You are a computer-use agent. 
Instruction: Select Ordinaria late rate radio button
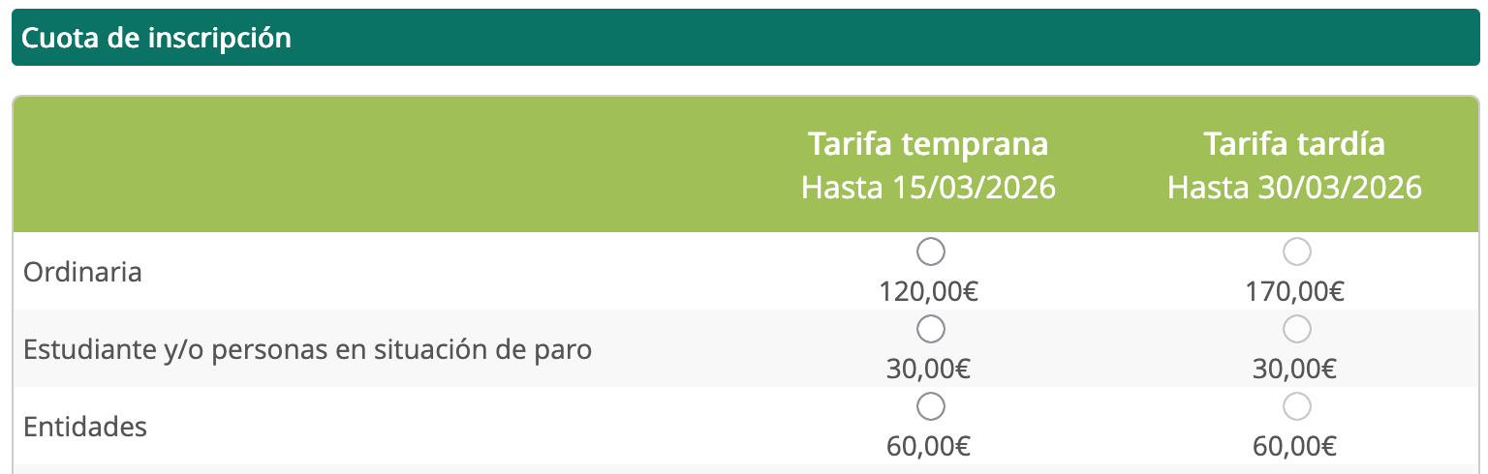(x=1296, y=252)
